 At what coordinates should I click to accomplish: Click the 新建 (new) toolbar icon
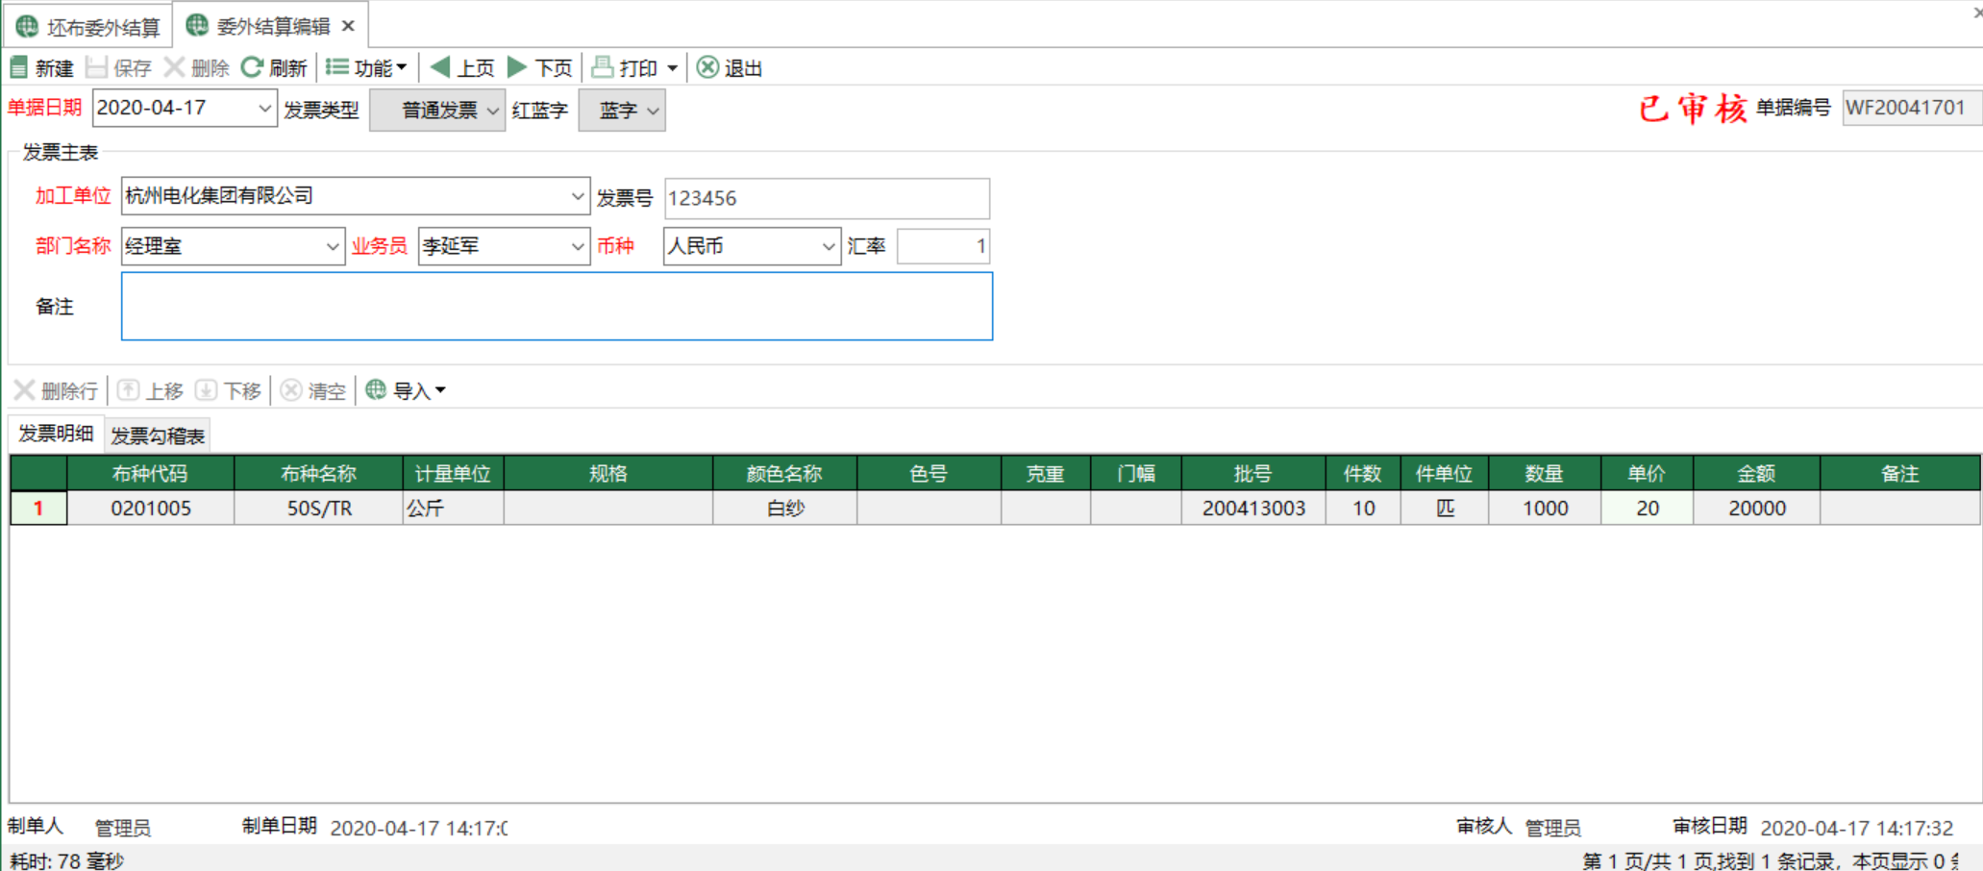pyautogui.click(x=18, y=67)
